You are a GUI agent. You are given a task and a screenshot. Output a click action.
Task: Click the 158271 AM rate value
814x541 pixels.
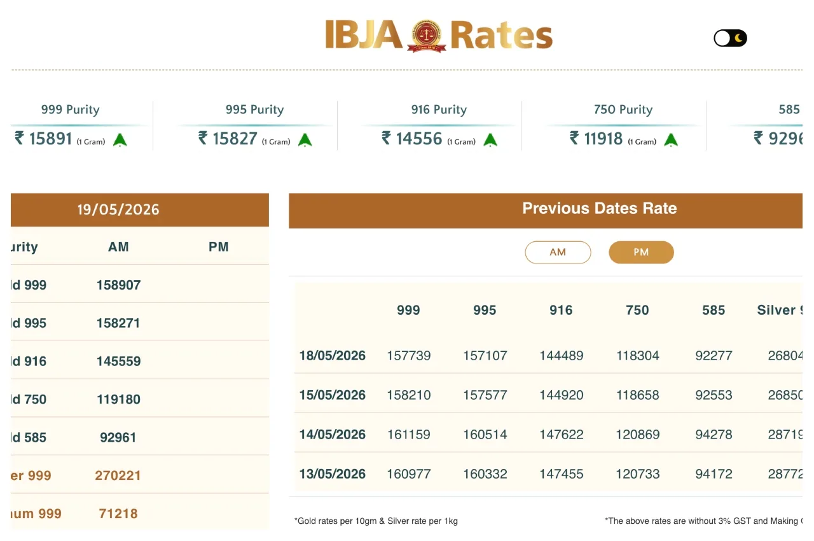coord(118,323)
